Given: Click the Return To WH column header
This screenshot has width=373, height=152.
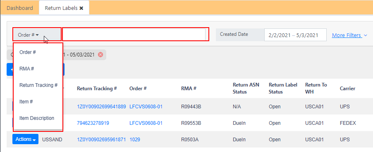Looking at the screenshot, I should [x=316, y=88].
